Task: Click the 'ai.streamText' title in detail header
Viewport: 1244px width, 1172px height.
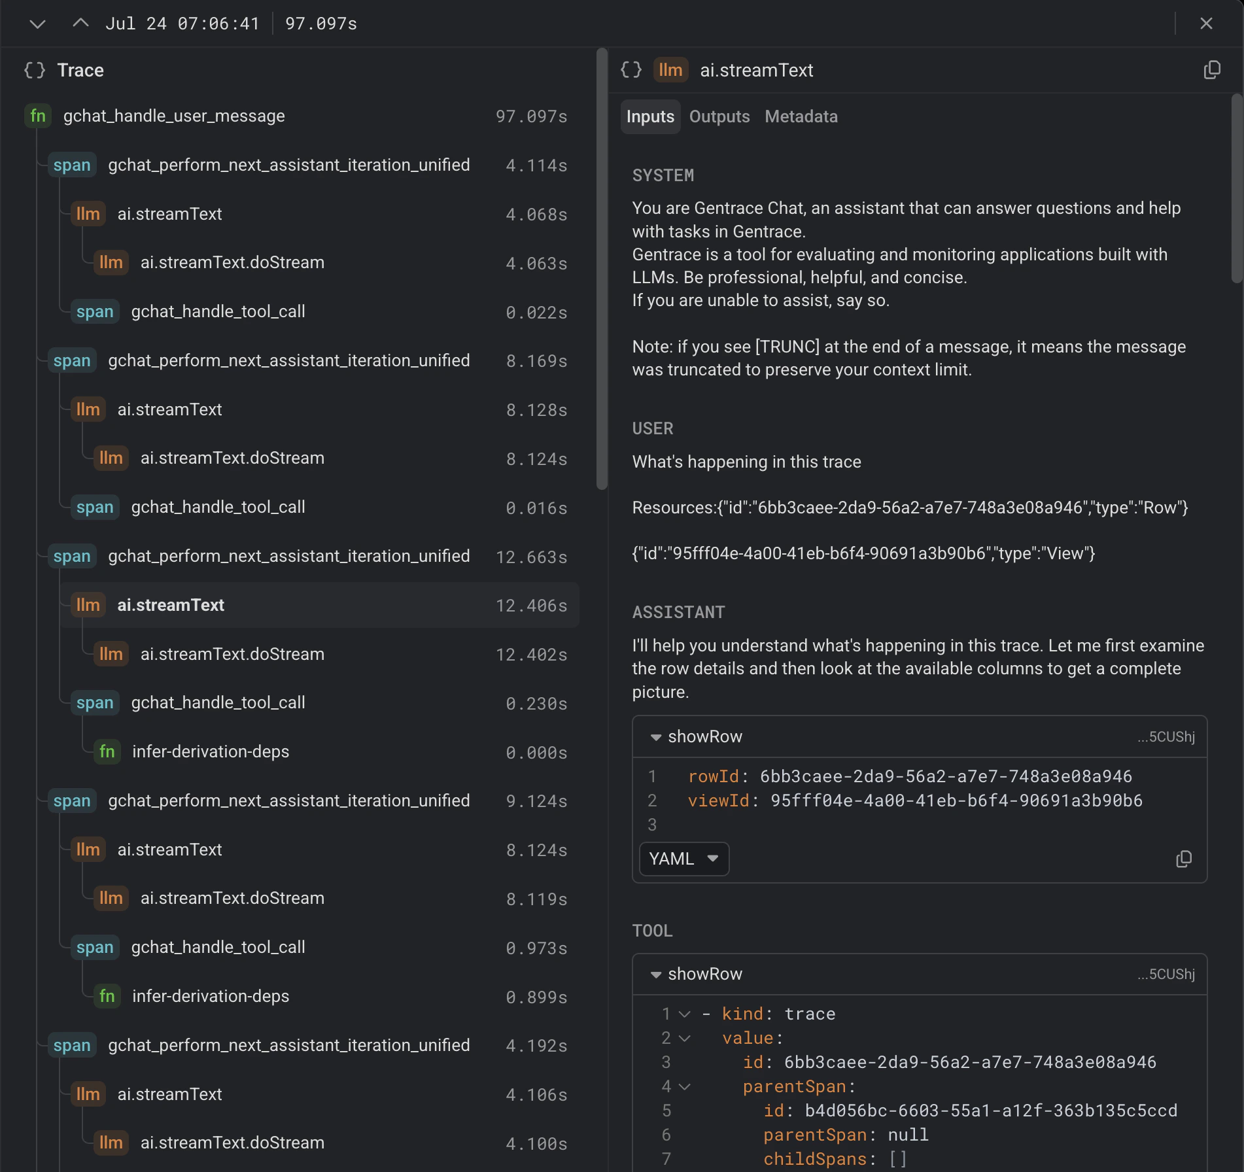Action: [x=757, y=70]
